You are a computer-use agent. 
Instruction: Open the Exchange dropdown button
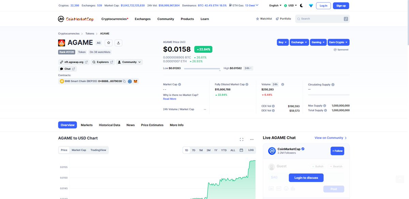(299, 42)
